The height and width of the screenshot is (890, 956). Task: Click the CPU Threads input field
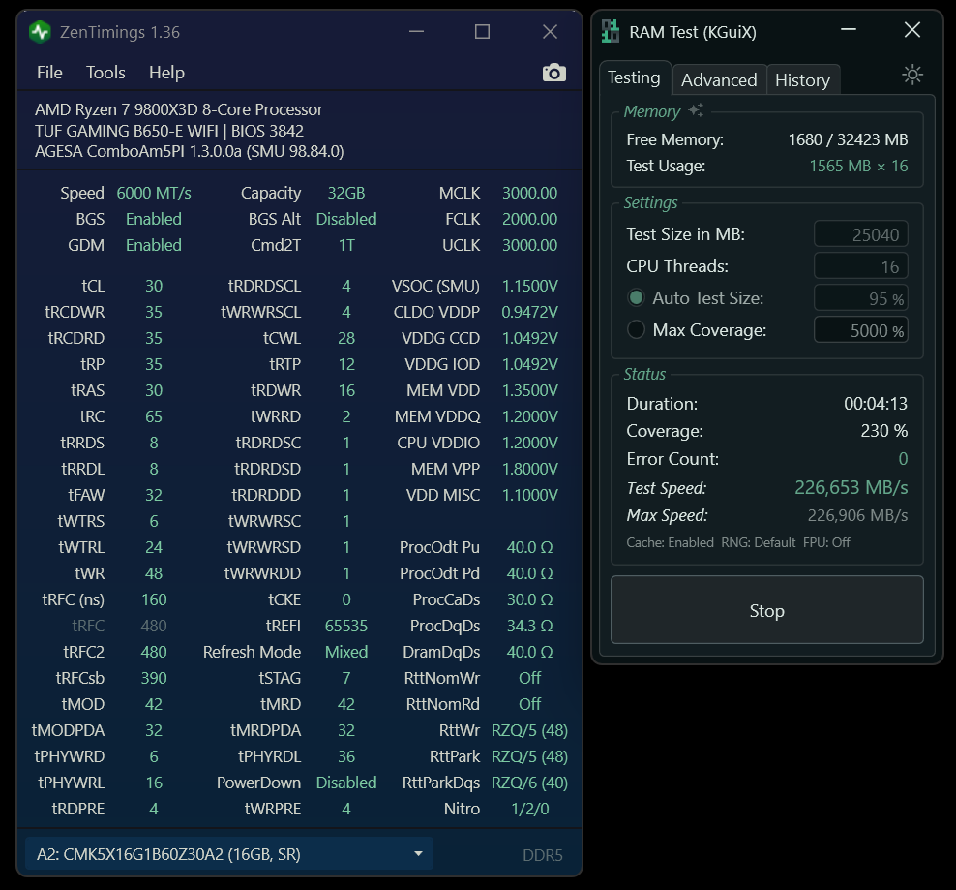[861, 266]
